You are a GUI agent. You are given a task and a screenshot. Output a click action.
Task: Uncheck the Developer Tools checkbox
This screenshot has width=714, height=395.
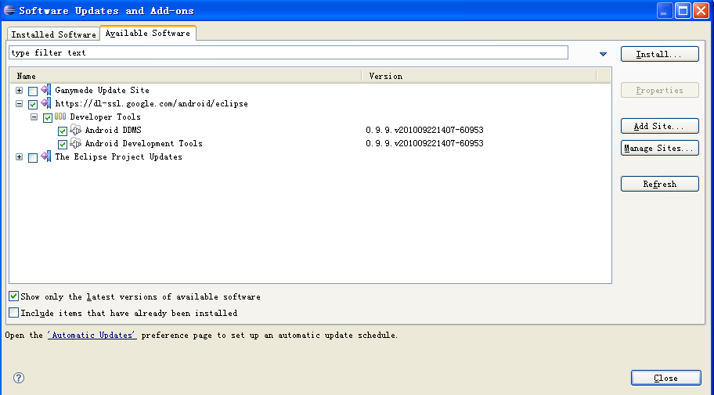click(48, 118)
